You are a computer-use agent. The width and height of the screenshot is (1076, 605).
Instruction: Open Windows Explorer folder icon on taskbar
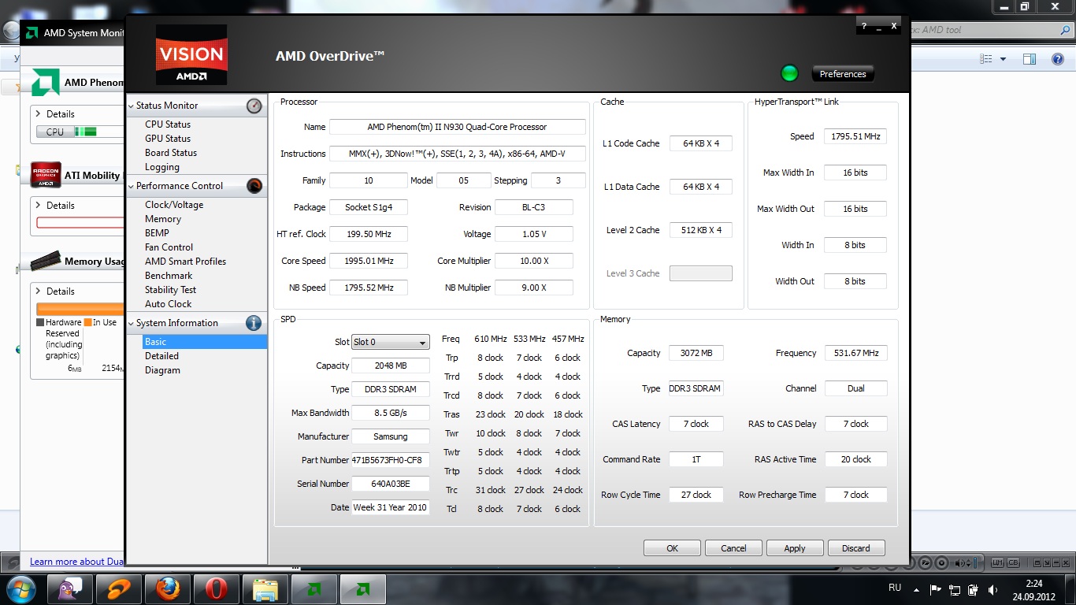[x=265, y=589]
